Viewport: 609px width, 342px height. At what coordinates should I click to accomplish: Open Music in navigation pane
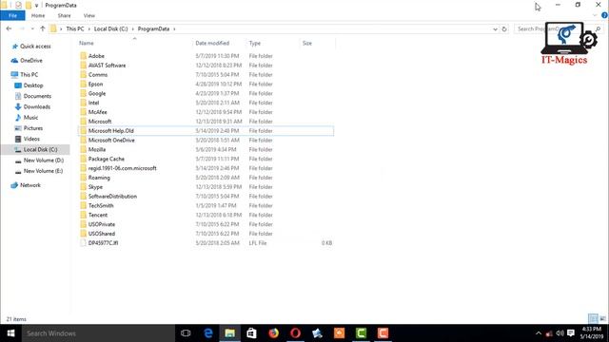point(30,118)
